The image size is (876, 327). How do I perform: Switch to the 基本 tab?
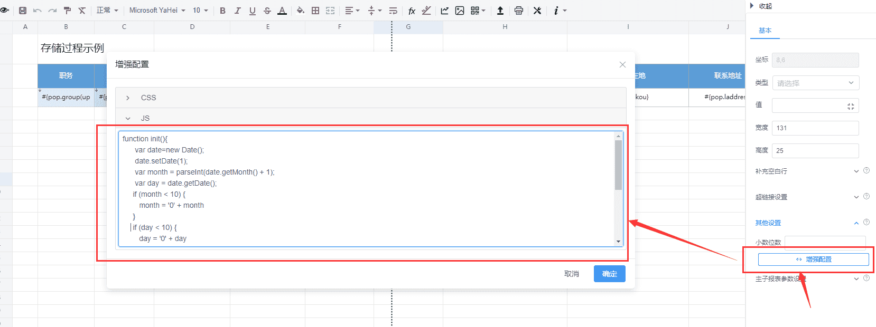pyautogui.click(x=765, y=31)
